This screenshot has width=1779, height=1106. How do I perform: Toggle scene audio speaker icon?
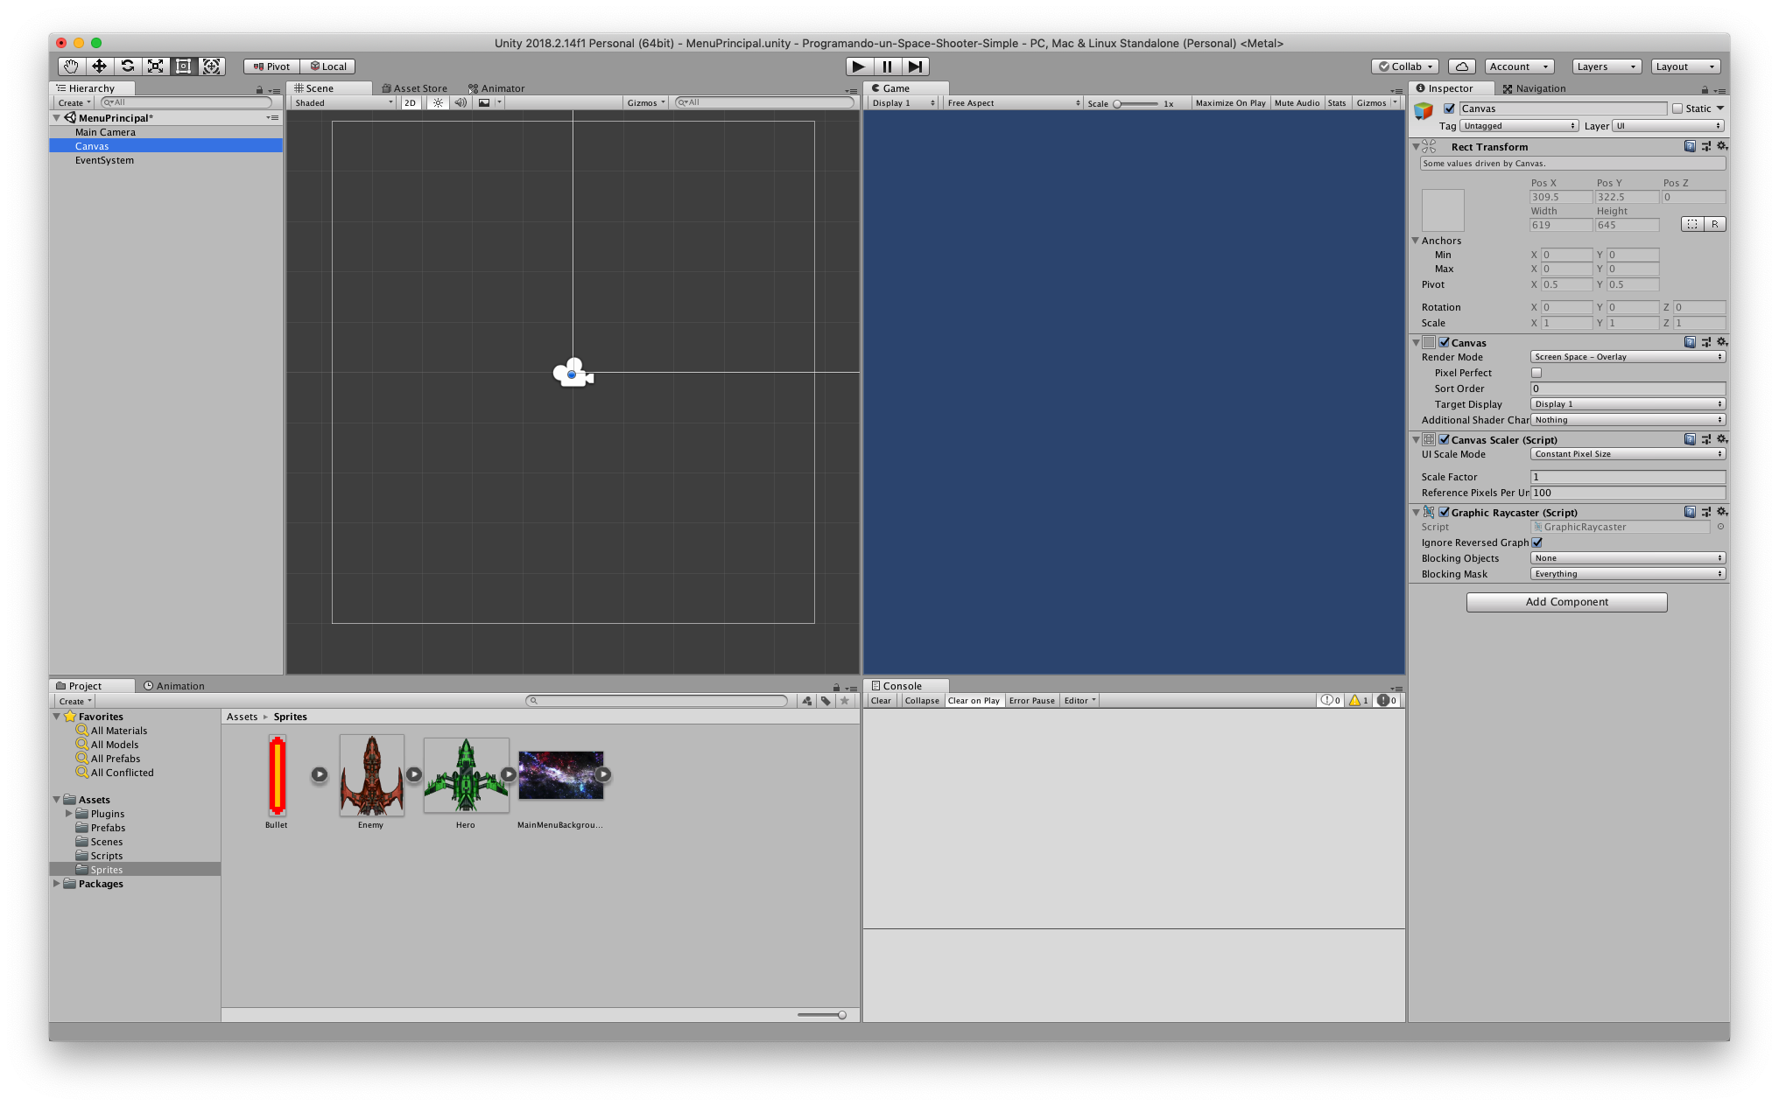pyautogui.click(x=461, y=102)
